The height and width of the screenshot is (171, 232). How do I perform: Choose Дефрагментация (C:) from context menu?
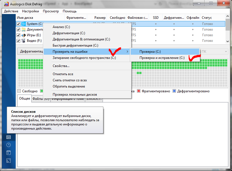point(88,33)
